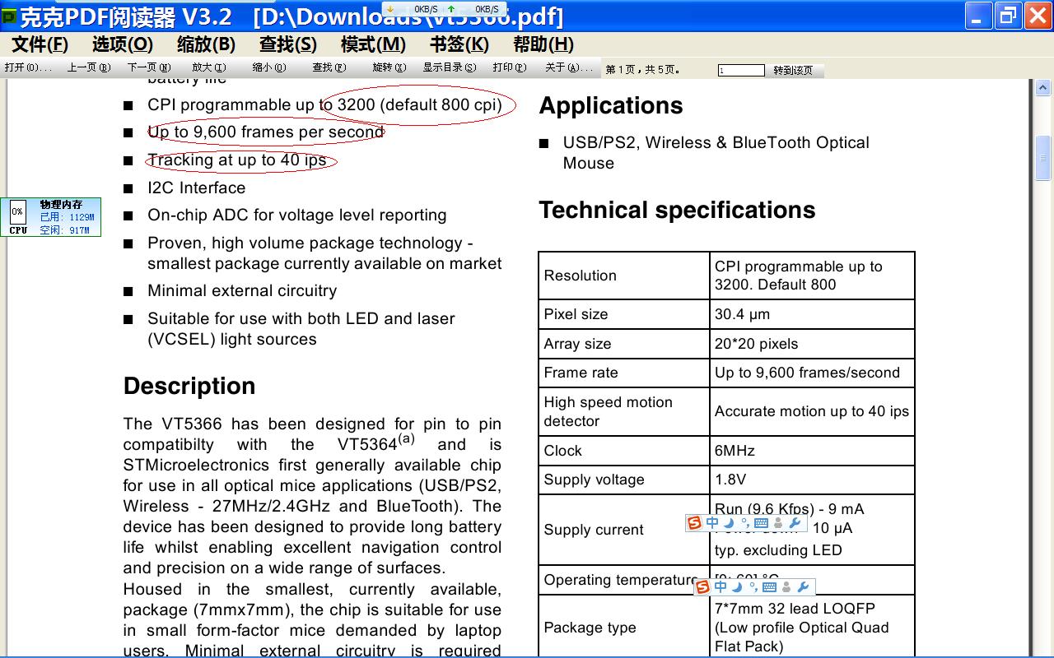The height and width of the screenshot is (658, 1054).
Task: Restore down the PDF reader window
Action: pos(1007,16)
